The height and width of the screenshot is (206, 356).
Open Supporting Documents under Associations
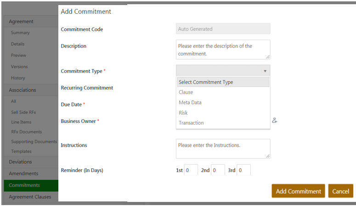pyautogui.click(x=34, y=142)
